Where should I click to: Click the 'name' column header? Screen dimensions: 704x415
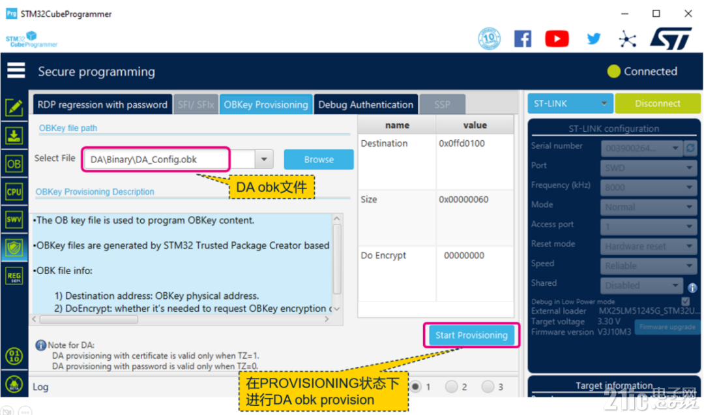[398, 125]
